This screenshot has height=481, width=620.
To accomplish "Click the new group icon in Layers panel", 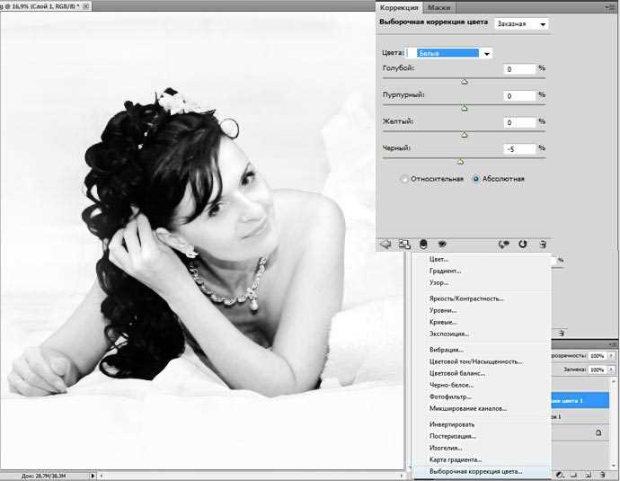I will click(574, 475).
